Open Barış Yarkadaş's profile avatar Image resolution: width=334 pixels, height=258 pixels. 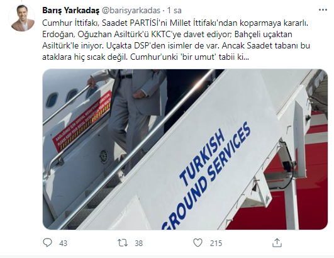pos(21,18)
